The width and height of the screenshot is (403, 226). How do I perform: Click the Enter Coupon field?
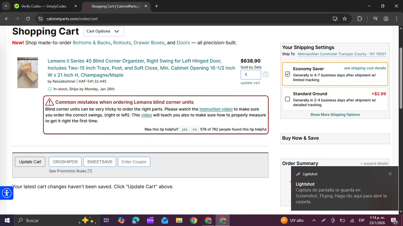click(134, 162)
